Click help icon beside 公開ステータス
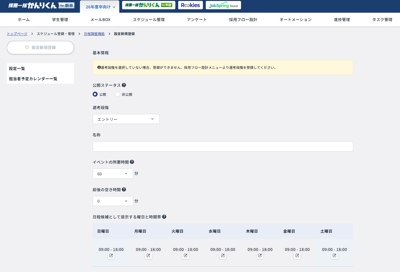This screenshot has height=272, width=400. click(x=124, y=85)
